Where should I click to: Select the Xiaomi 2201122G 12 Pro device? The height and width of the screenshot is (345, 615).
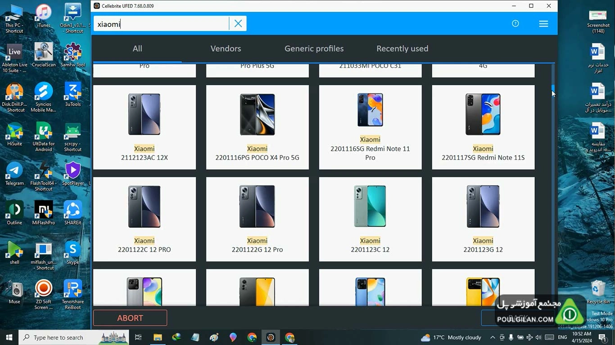(x=258, y=219)
